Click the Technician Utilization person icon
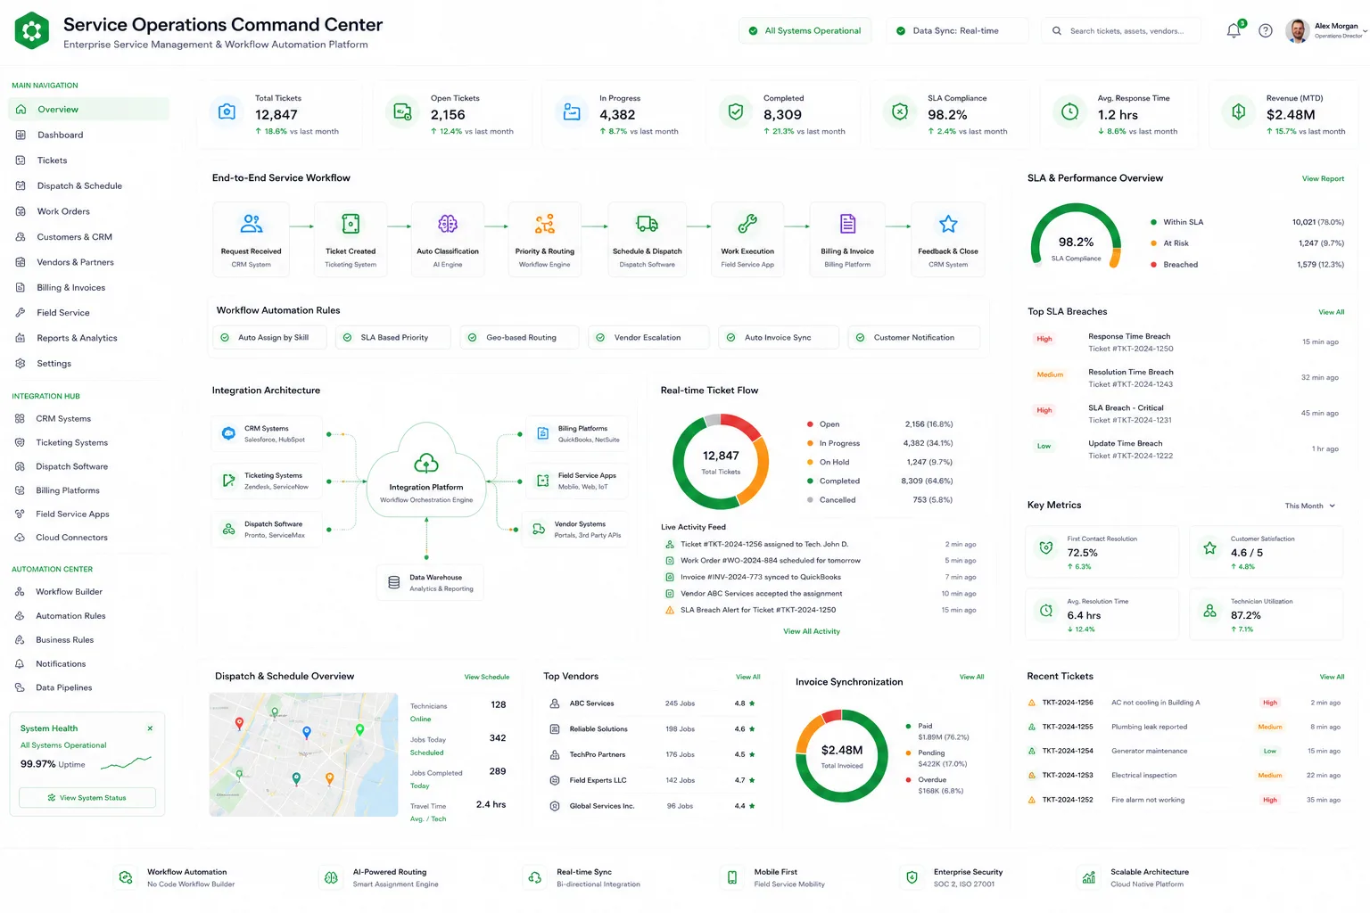 point(1209,611)
